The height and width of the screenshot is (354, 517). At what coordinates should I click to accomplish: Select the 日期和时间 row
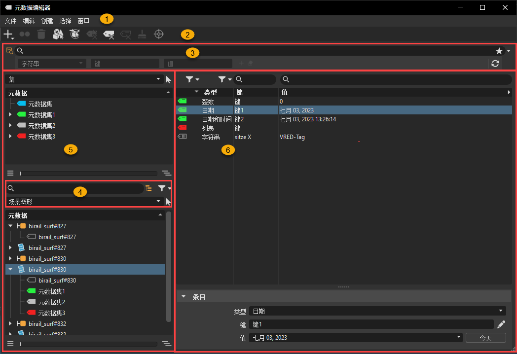344,119
